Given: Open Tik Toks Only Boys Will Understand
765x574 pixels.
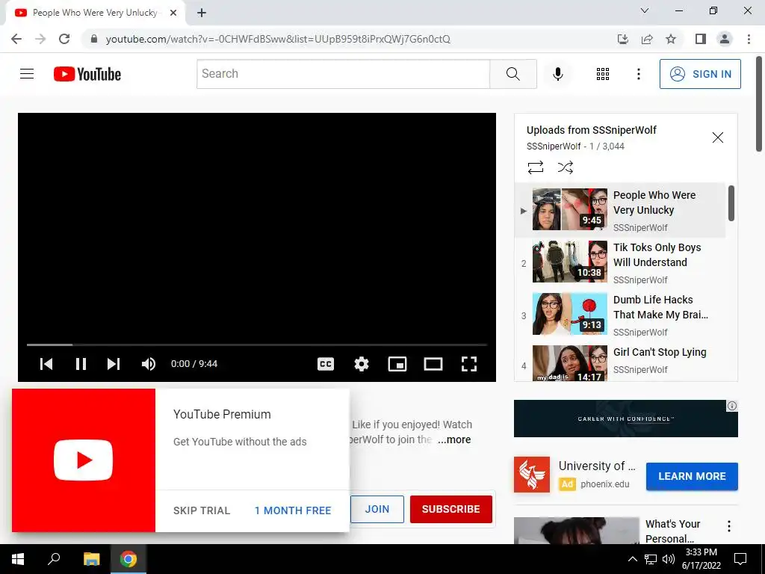Looking at the screenshot, I should (620, 262).
